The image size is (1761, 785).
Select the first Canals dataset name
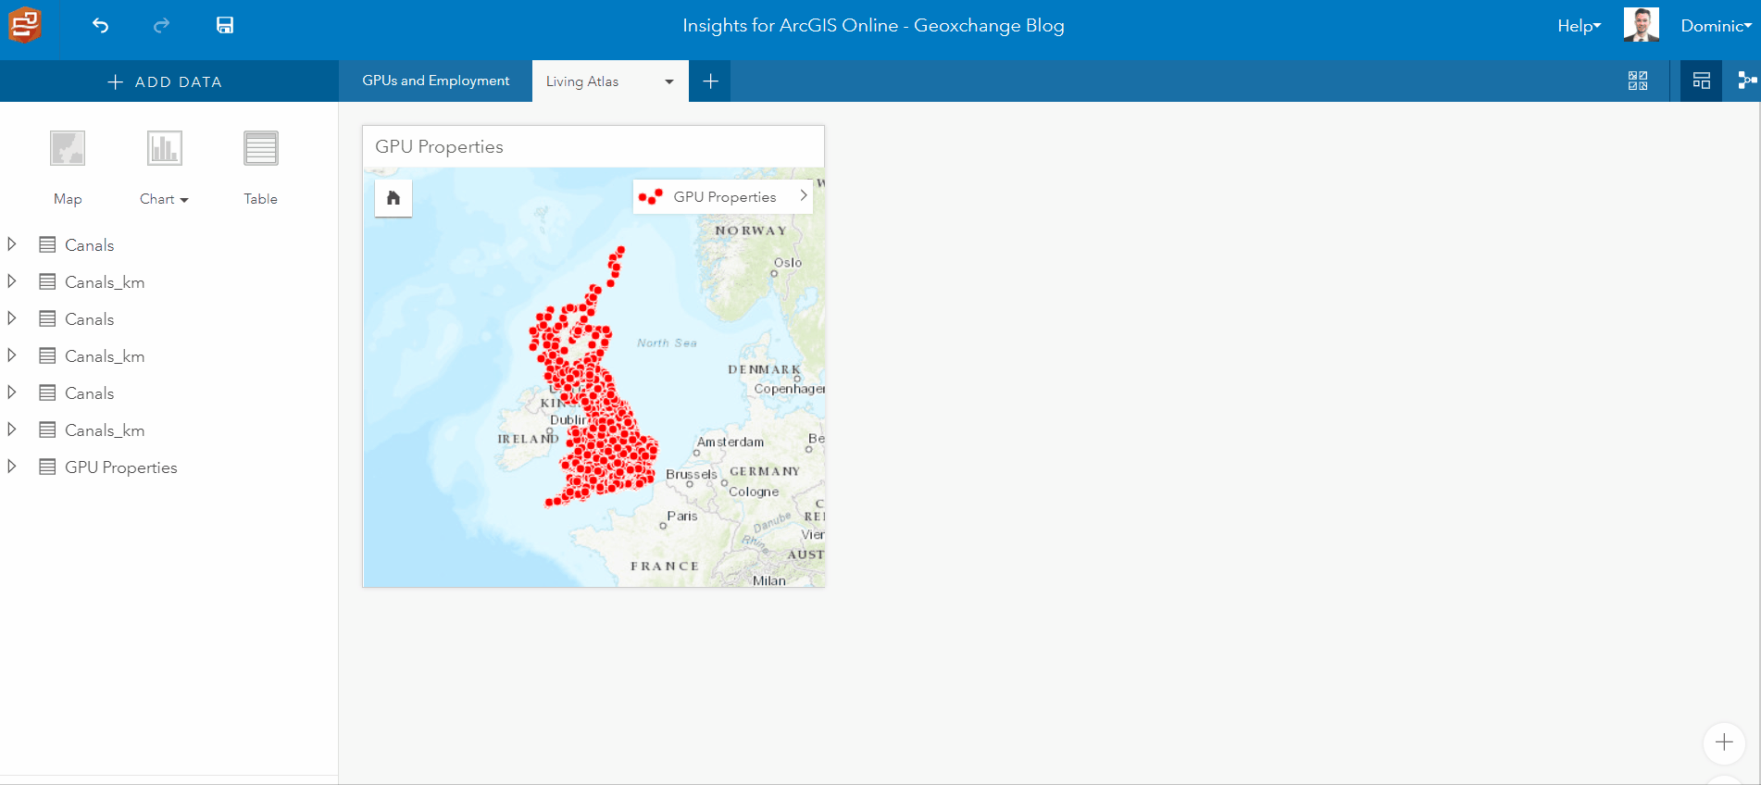tap(90, 245)
